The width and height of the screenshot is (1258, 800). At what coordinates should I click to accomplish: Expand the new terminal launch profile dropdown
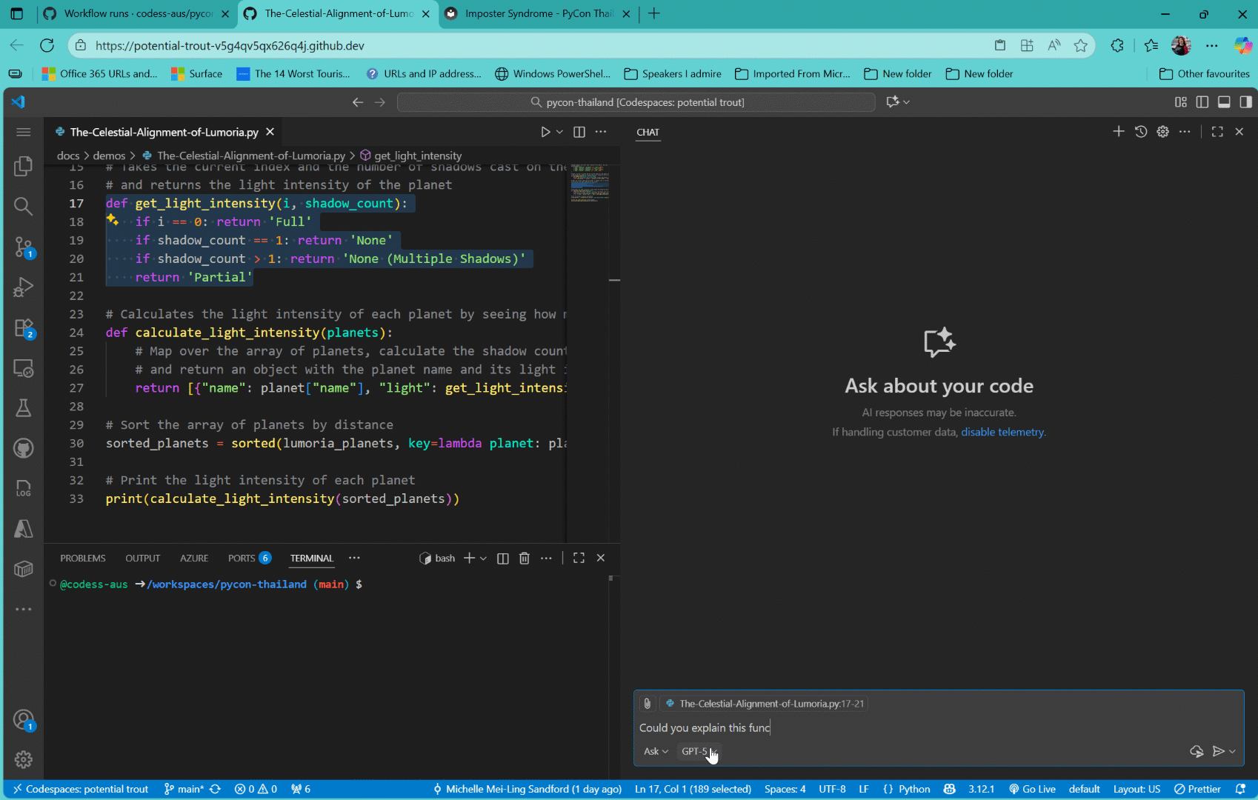484,559
